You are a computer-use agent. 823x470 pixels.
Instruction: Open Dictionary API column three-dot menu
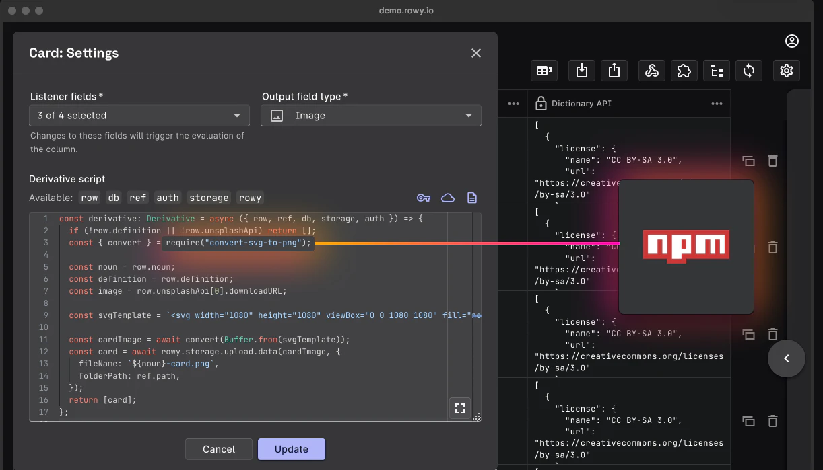point(717,104)
